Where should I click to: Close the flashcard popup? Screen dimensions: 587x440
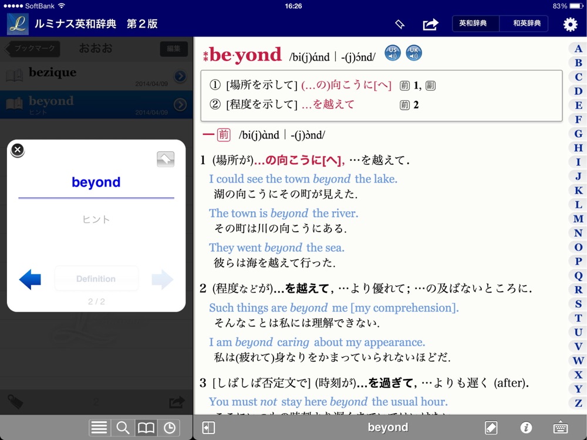coord(18,150)
